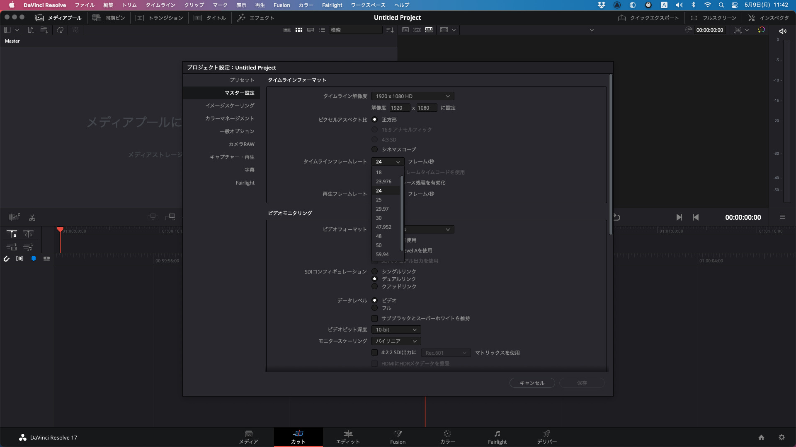
Task: Click the 同期ビン toolbar icon
Action: (97, 18)
